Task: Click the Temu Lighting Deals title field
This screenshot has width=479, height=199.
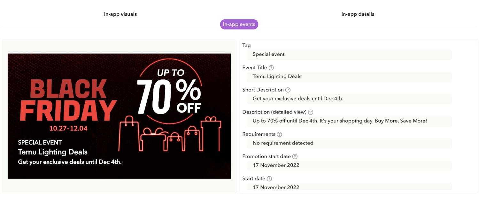Action: pyautogui.click(x=349, y=77)
